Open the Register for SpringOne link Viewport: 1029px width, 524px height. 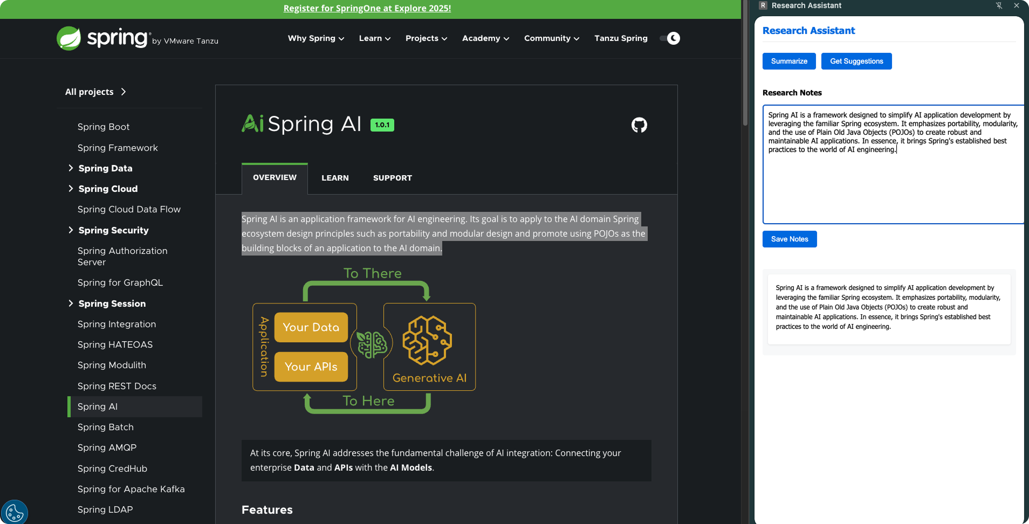[x=367, y=8]
